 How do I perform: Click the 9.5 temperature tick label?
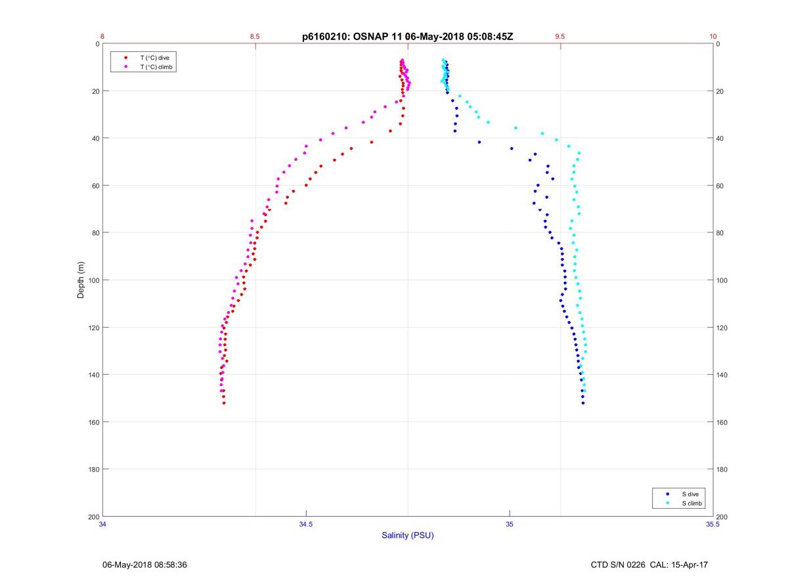pos(559,37)
